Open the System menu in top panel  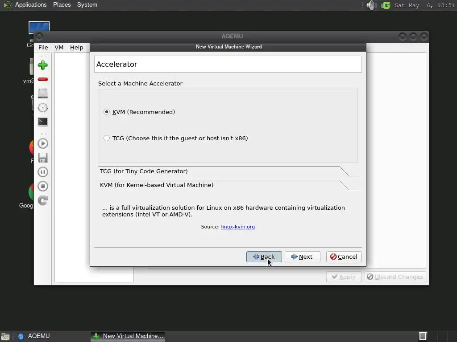point(87,5)
